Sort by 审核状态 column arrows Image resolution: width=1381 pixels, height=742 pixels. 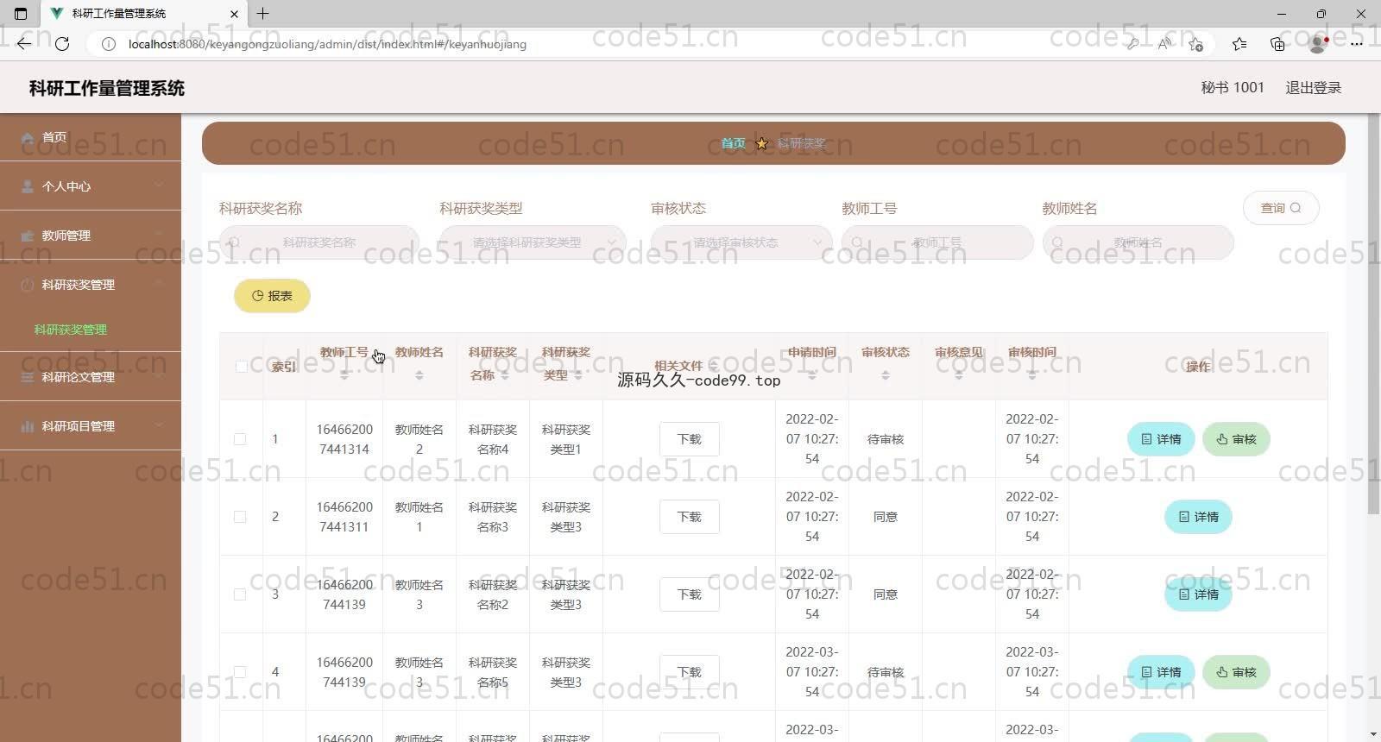click(886, 375)
